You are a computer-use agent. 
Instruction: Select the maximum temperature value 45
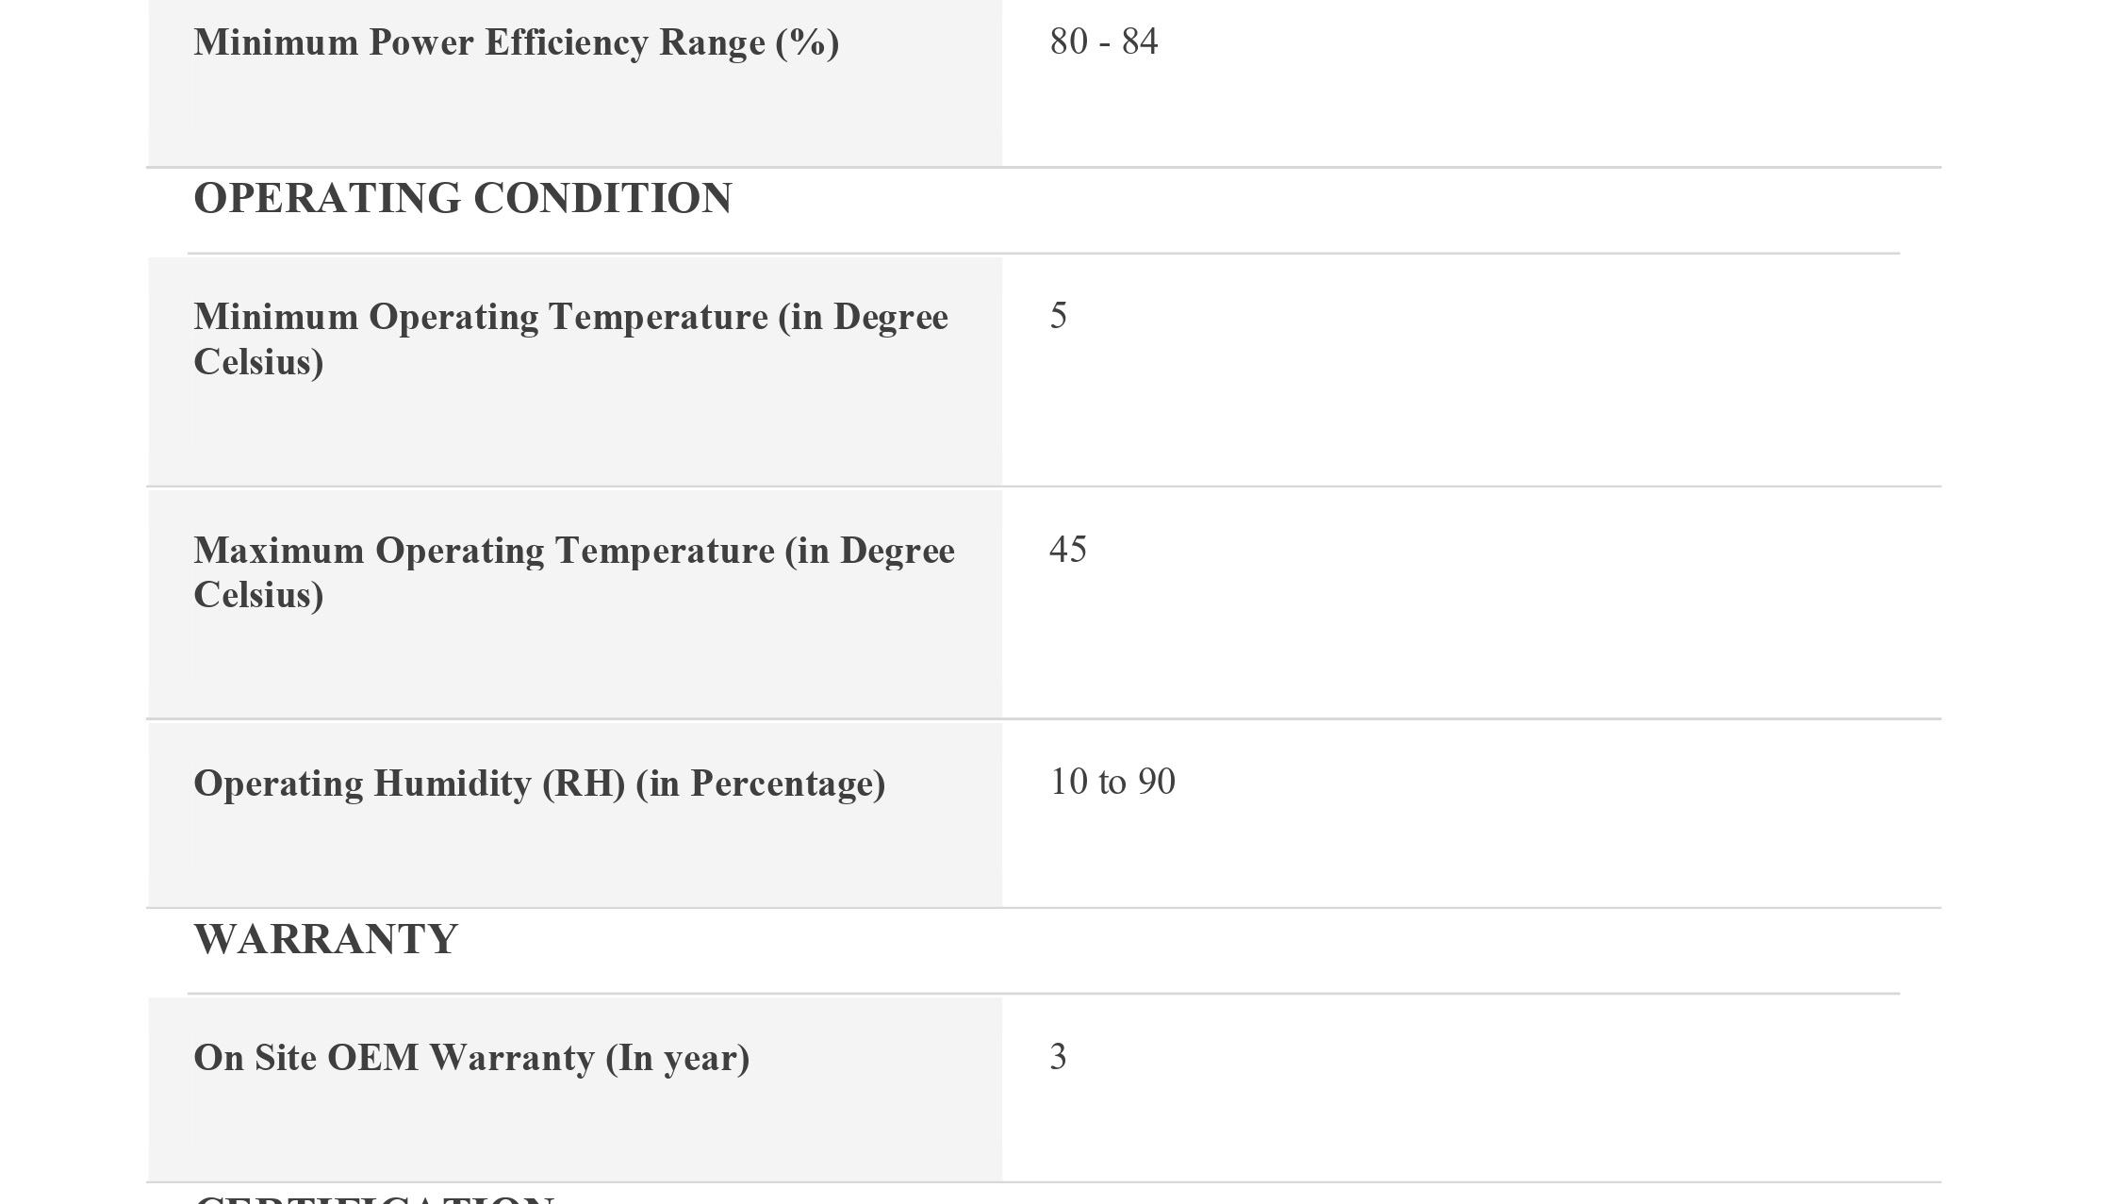pyautogui.click(x=1067, y=550)
